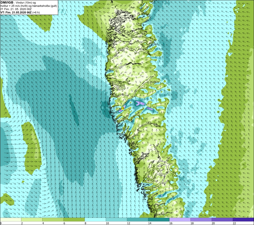Pick the 0–2 m/s pale cream legend swatch
Image resolution: width=254 pixels, height=225 pixels.
[10, 219]
